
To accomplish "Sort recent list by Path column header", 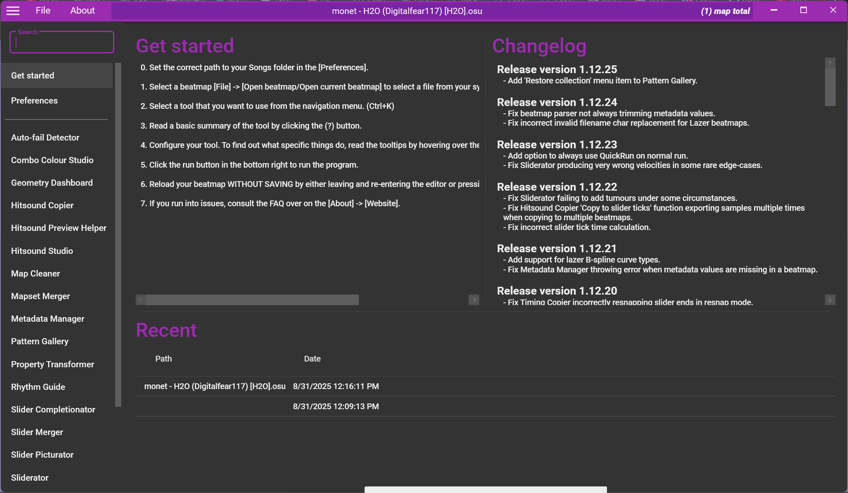I will click(x=163, y=359).
